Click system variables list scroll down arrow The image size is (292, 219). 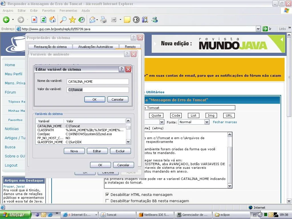coord(128,142)
